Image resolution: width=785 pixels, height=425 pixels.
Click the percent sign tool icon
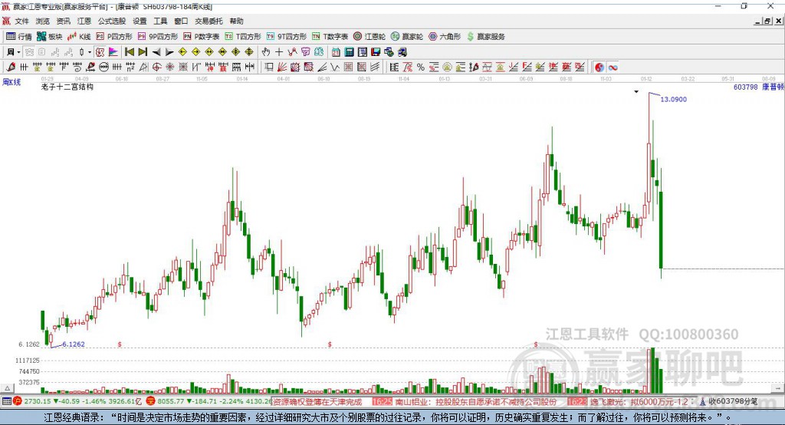click(x=421, y=68)
